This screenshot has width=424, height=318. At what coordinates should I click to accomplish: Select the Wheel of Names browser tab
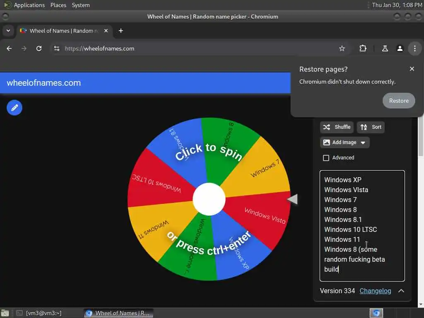coord(65,31)
